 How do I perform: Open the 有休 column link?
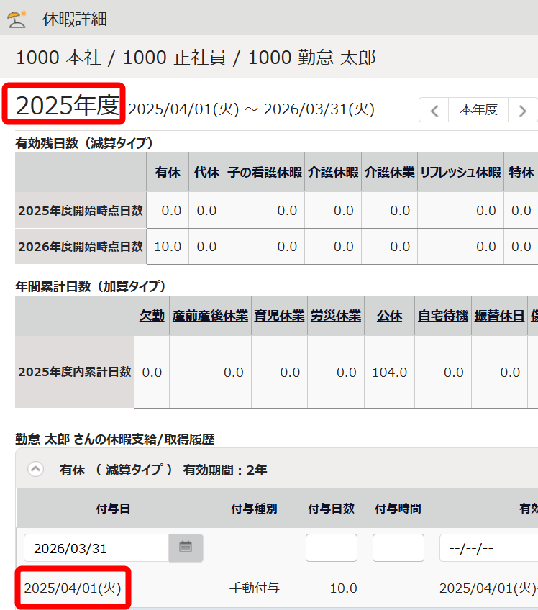coord(168,173)
